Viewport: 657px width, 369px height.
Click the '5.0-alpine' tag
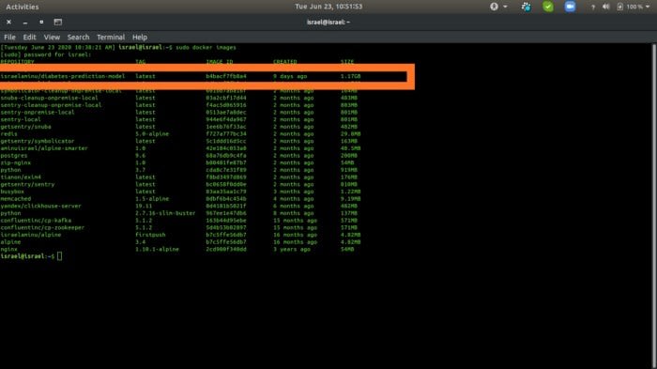(x=152, y=133)
